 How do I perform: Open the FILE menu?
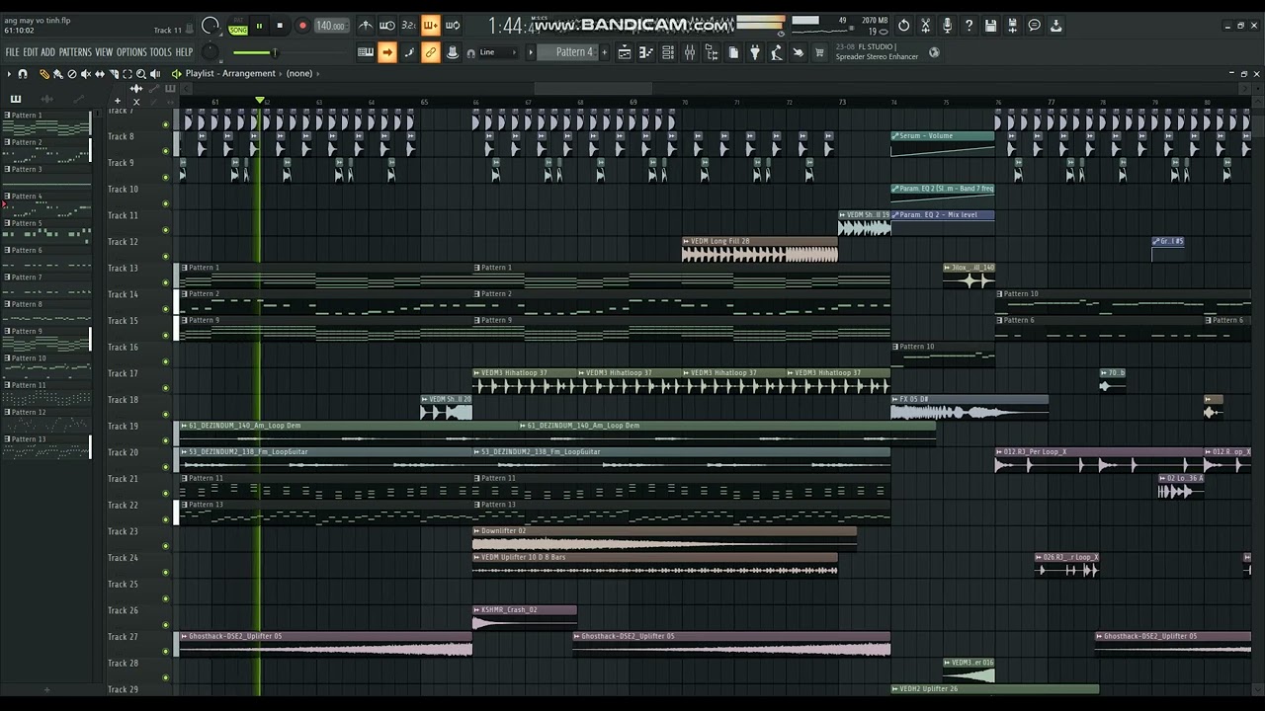(x=12, y=52)
